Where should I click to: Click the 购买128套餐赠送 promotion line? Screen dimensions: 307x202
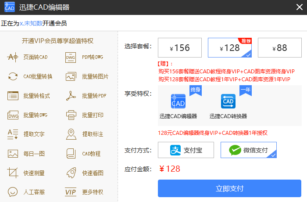click(224, 79)
